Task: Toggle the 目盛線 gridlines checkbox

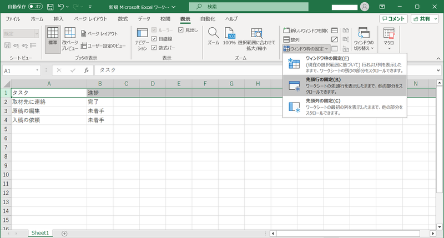Action: pos(154,39)
